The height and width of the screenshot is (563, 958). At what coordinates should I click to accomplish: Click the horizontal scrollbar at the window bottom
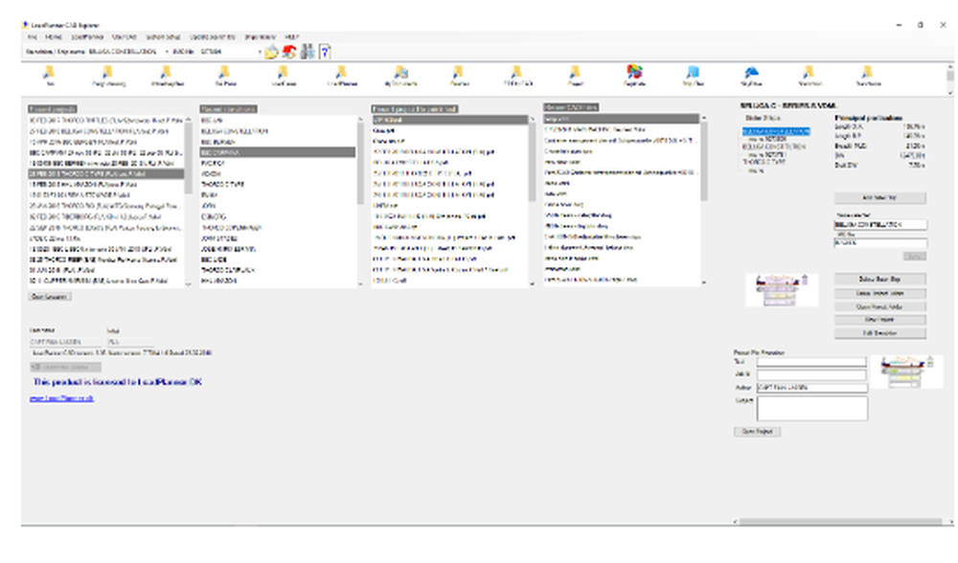841,522
